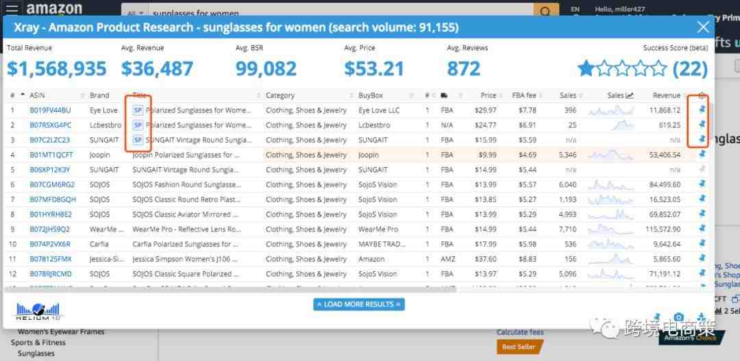The image size is (740, 361).
Task: Sort by Revenue column
Action: (x=667, y=95)
